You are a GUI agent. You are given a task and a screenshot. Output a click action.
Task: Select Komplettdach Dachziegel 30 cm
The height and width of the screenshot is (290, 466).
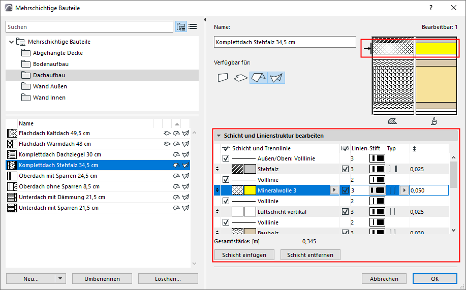[60, 154]
